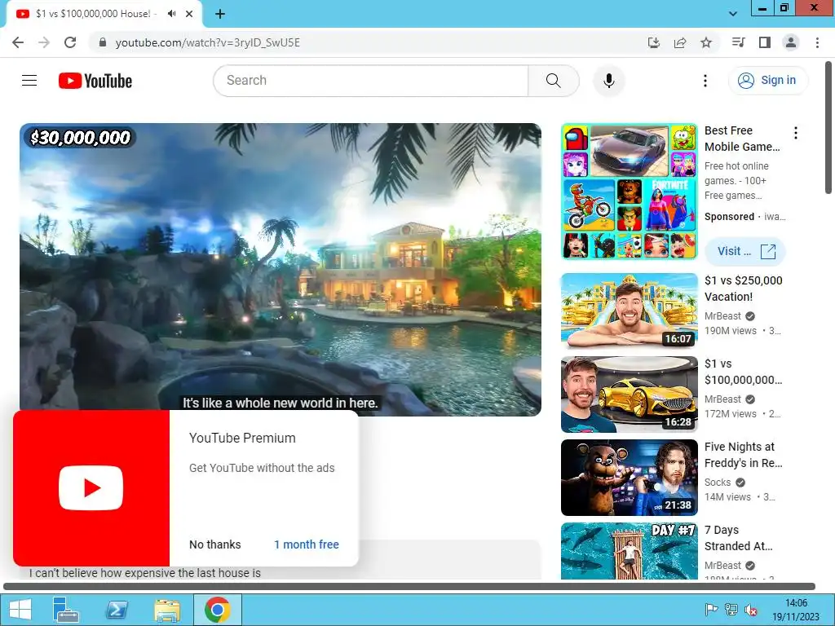
Task: Open Best Free Mobile Game ad title
Action: click(742, 139)
